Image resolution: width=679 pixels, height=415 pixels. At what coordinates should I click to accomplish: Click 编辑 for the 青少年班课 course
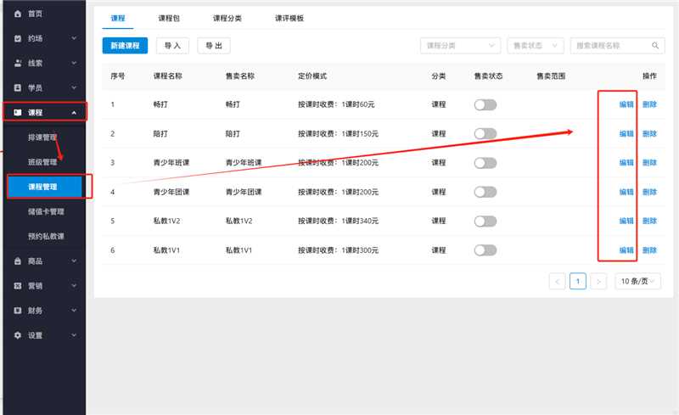[x=626, y=163]
